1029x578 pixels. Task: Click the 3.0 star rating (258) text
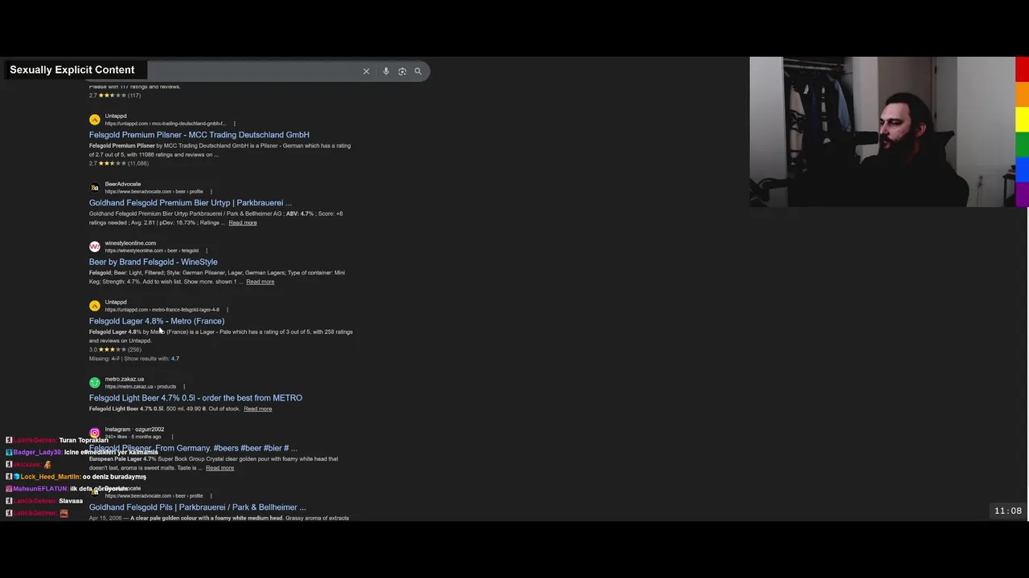coord(115,349)
